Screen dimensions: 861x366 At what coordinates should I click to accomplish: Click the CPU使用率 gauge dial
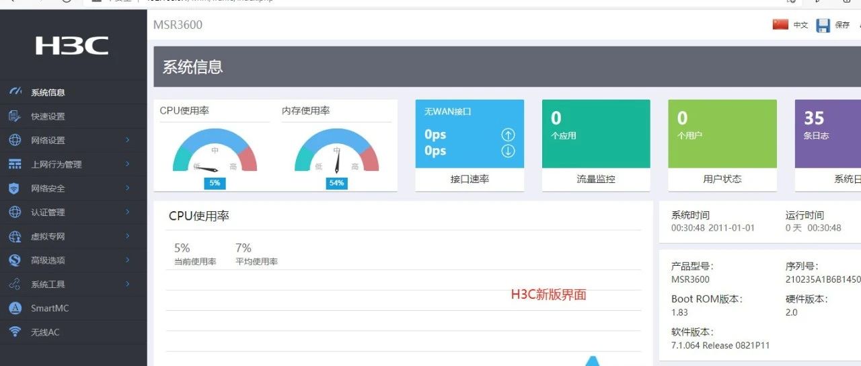point(215,151)
